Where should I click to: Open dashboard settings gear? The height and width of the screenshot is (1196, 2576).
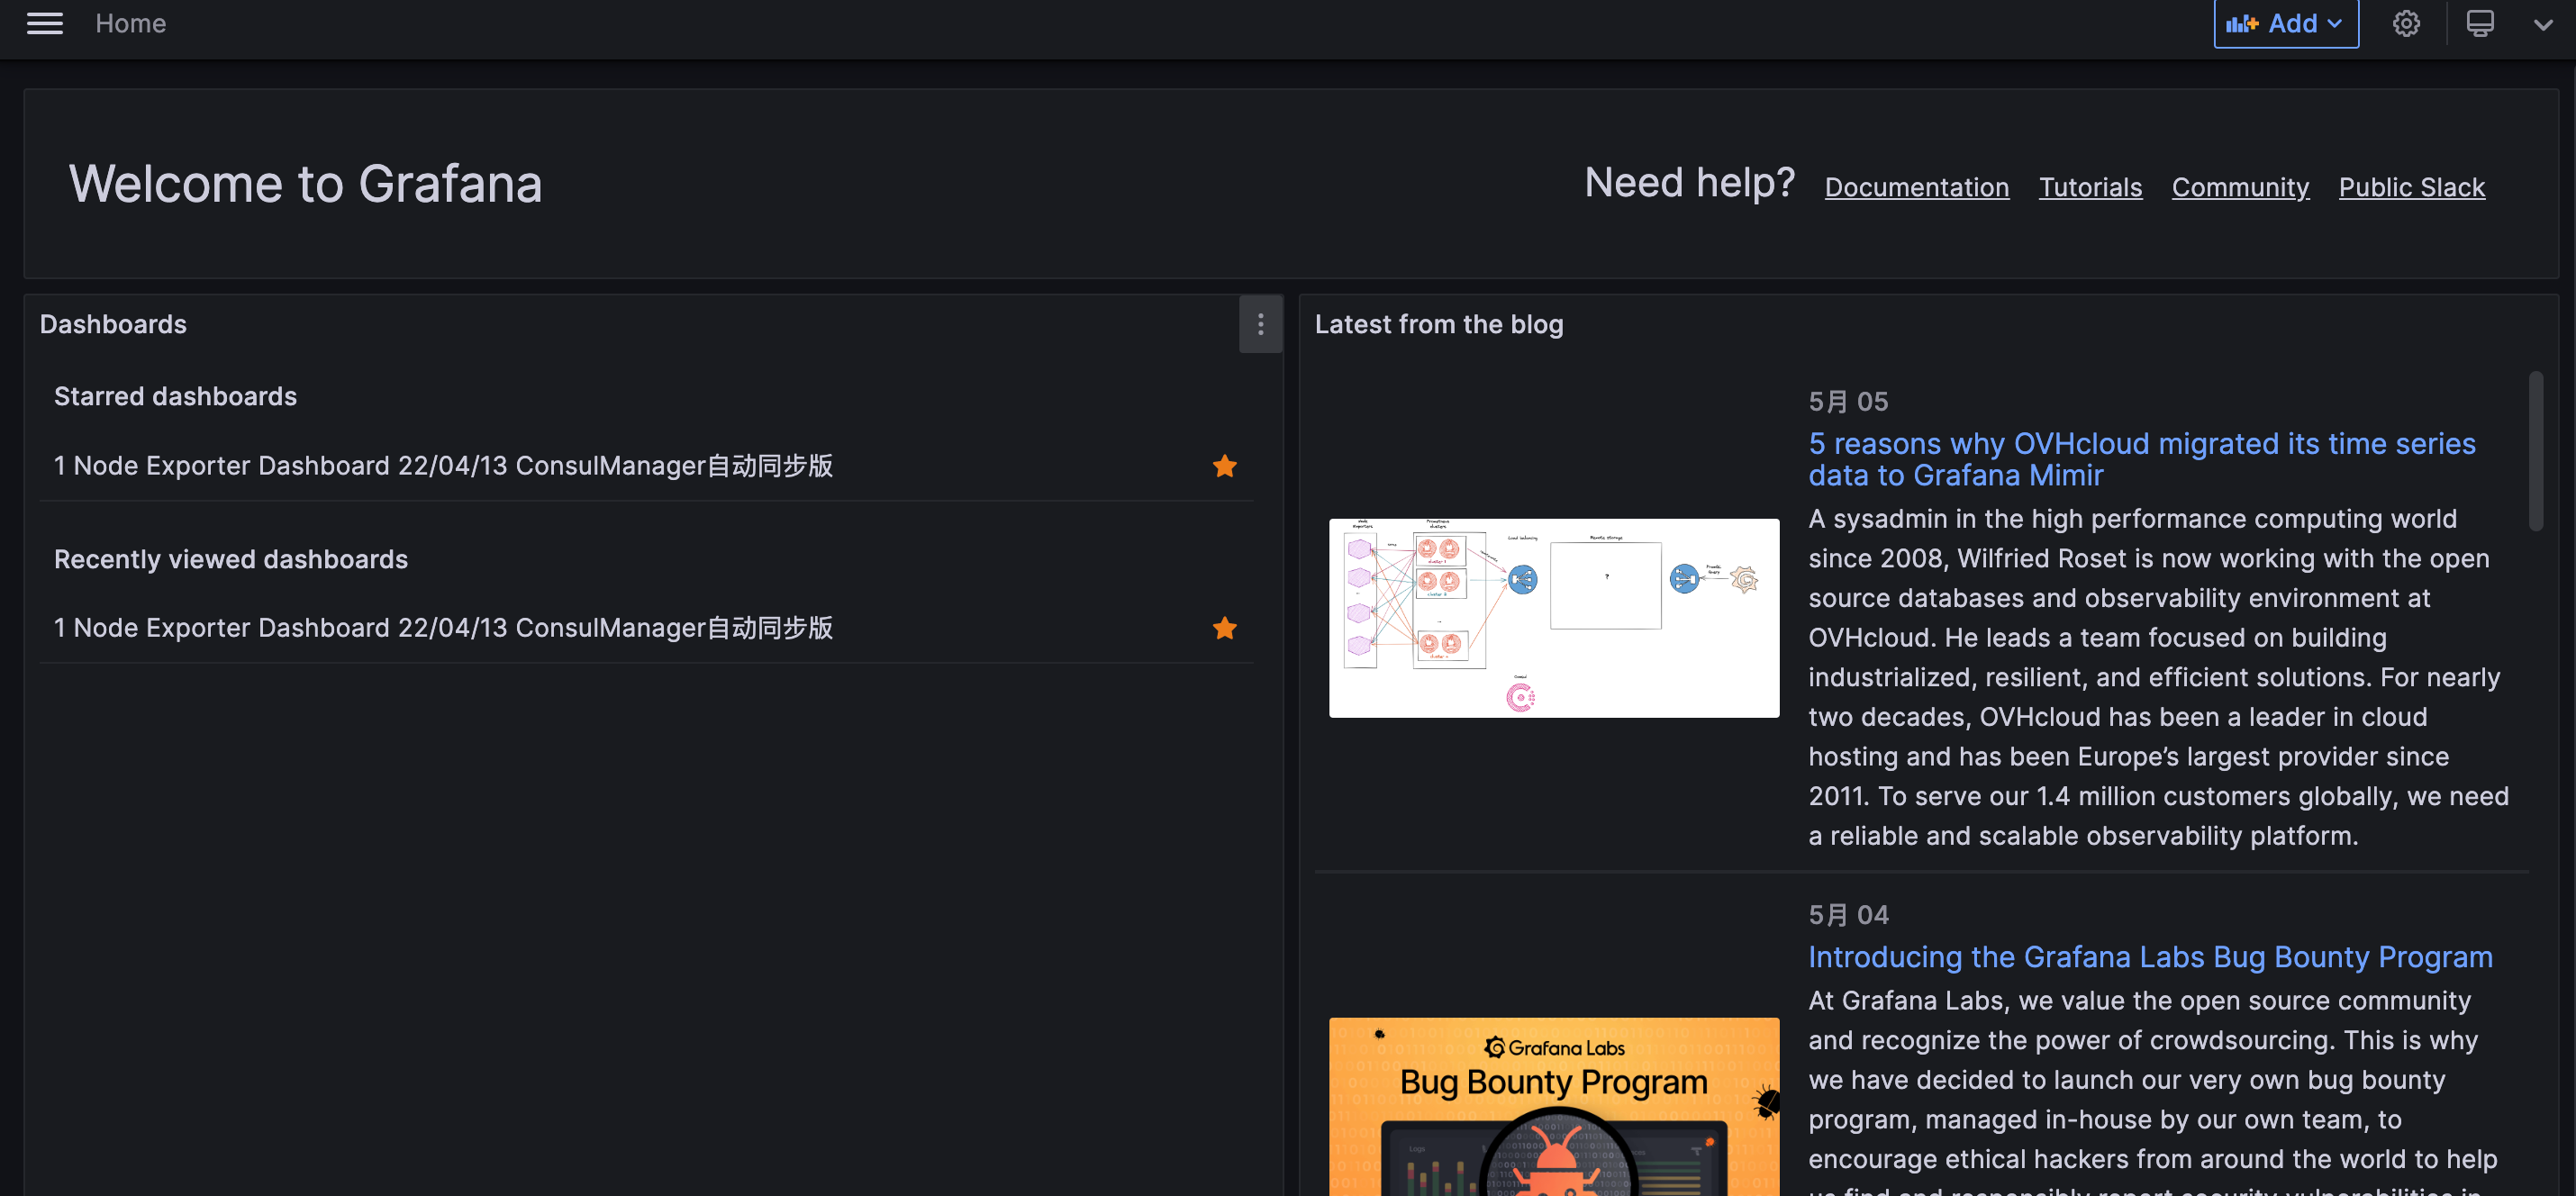click(2405, 23)
